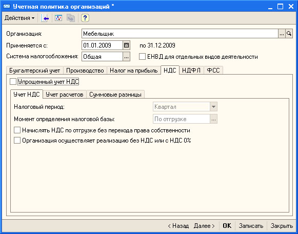Select the НДС tab
The image size is (298, 234).
pyautogui.click(x=170, y=70)
